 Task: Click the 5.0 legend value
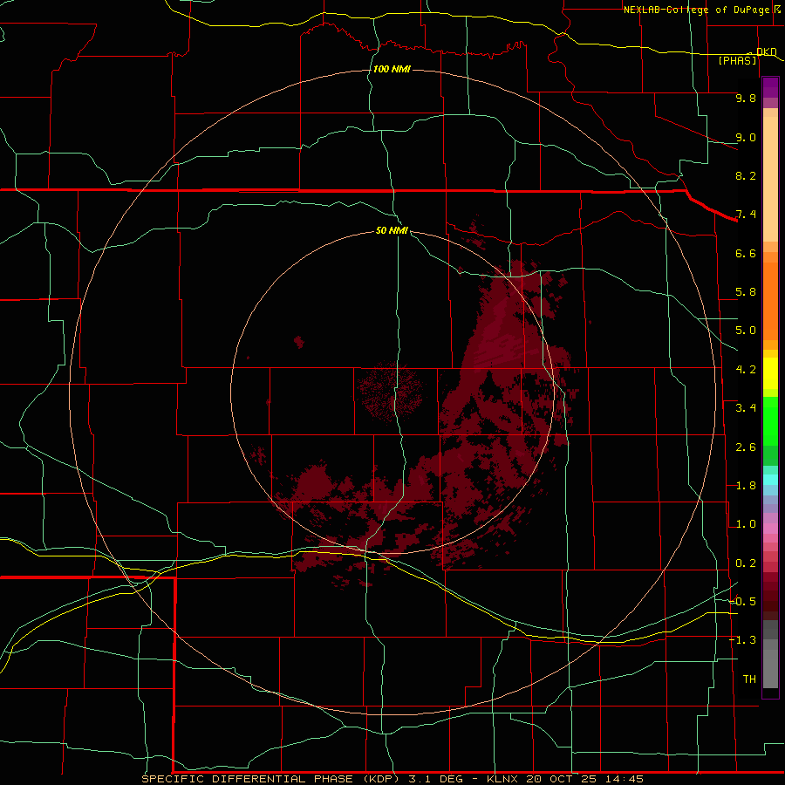[746, 331]
